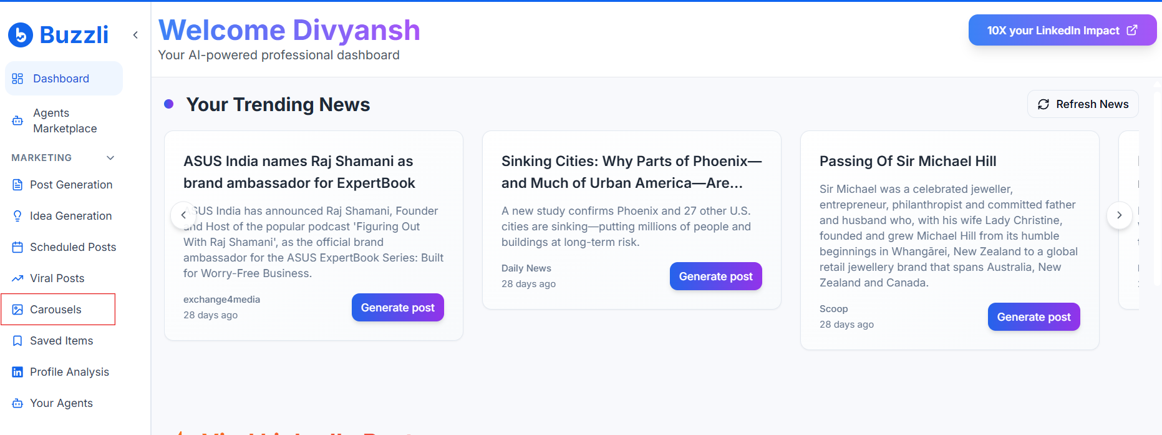Screen dimensions: 1162x435
Task: Open Profile Analysis via its LinkedIn icon
Action: (x=17, y=371)
